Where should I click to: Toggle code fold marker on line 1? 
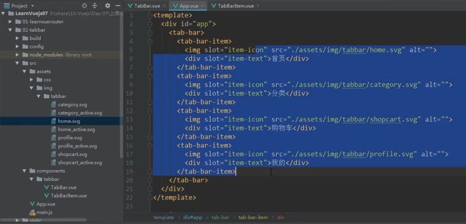[150, 16]
